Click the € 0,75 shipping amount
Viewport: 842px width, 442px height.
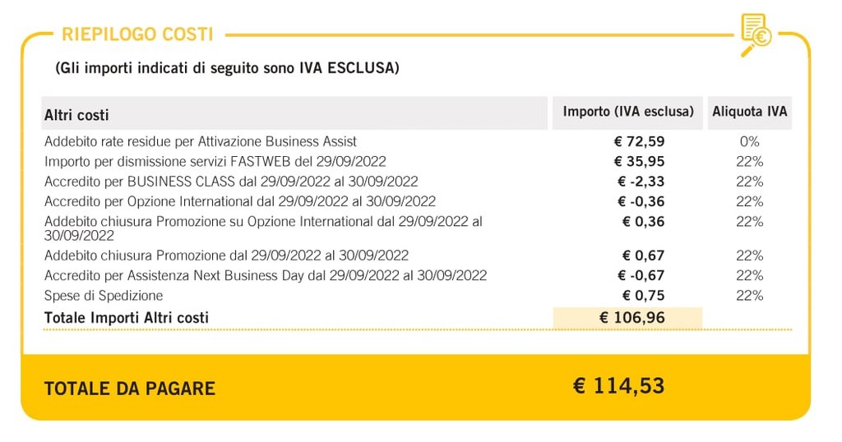(x=643, y=295)
